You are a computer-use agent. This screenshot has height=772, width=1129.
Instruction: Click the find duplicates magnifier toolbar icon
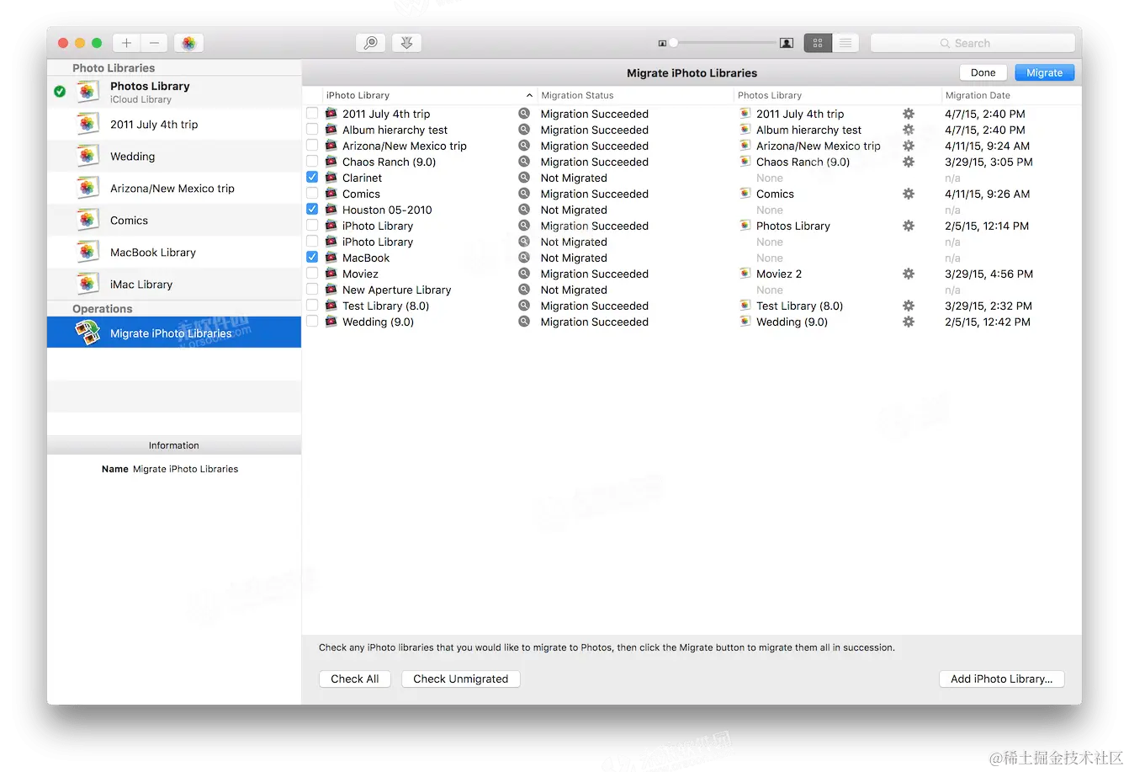click(x=370, y=43)
